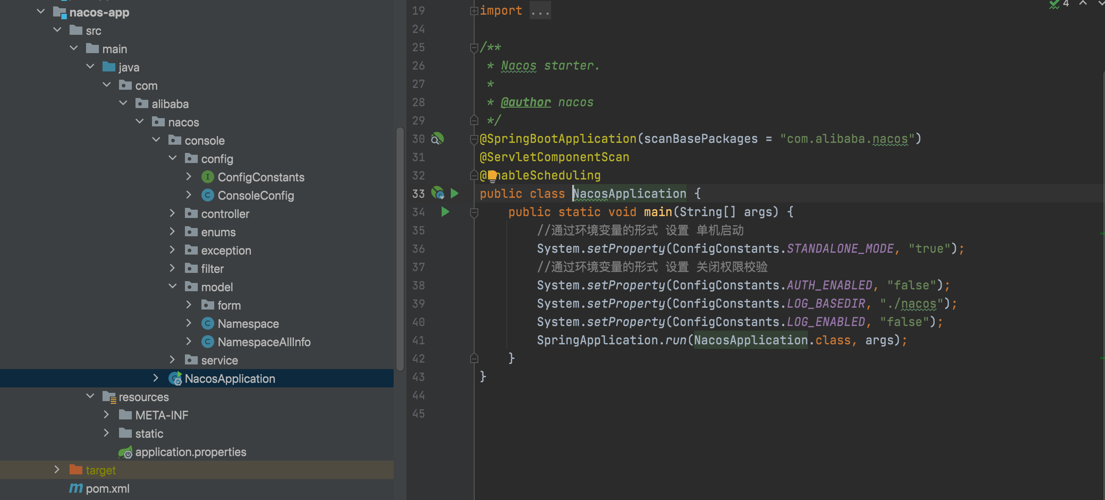Select the ConsoleConfig class icon
This screenshot has height=500, width=1105.
tap(208, 195)
